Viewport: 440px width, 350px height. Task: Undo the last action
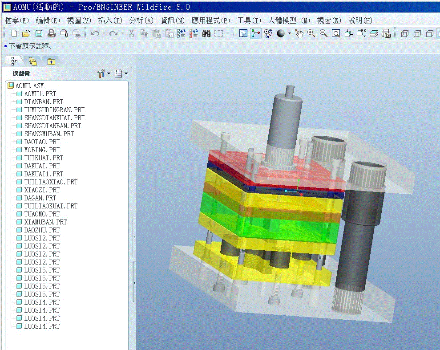click(x=95, y=34)
